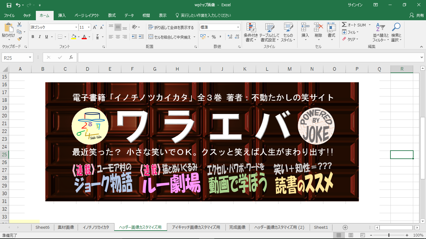Viewport: 426px width, 239px height.
Task: Center-align the cell text horizontally
Action: (x=118, y=37)
